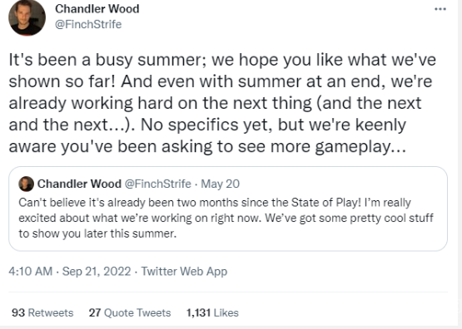The height and width of the screenshot is (329, 462).
Task: Click the Twitter Web App source link
Action: (184, 271)
